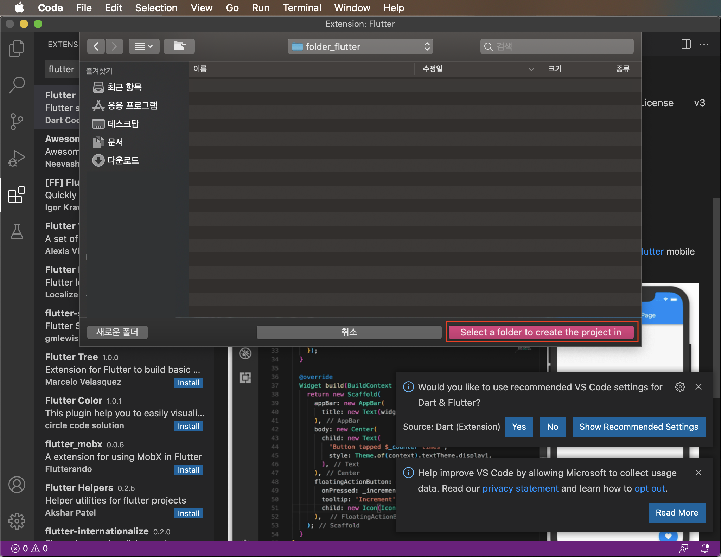721x557 pixels.
Task: Click the errors and warnings status indicator
Action: click(30, 549)
